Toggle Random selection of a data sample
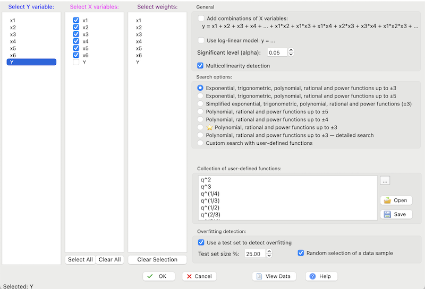 pyautogui.click(x=301, y=253)
